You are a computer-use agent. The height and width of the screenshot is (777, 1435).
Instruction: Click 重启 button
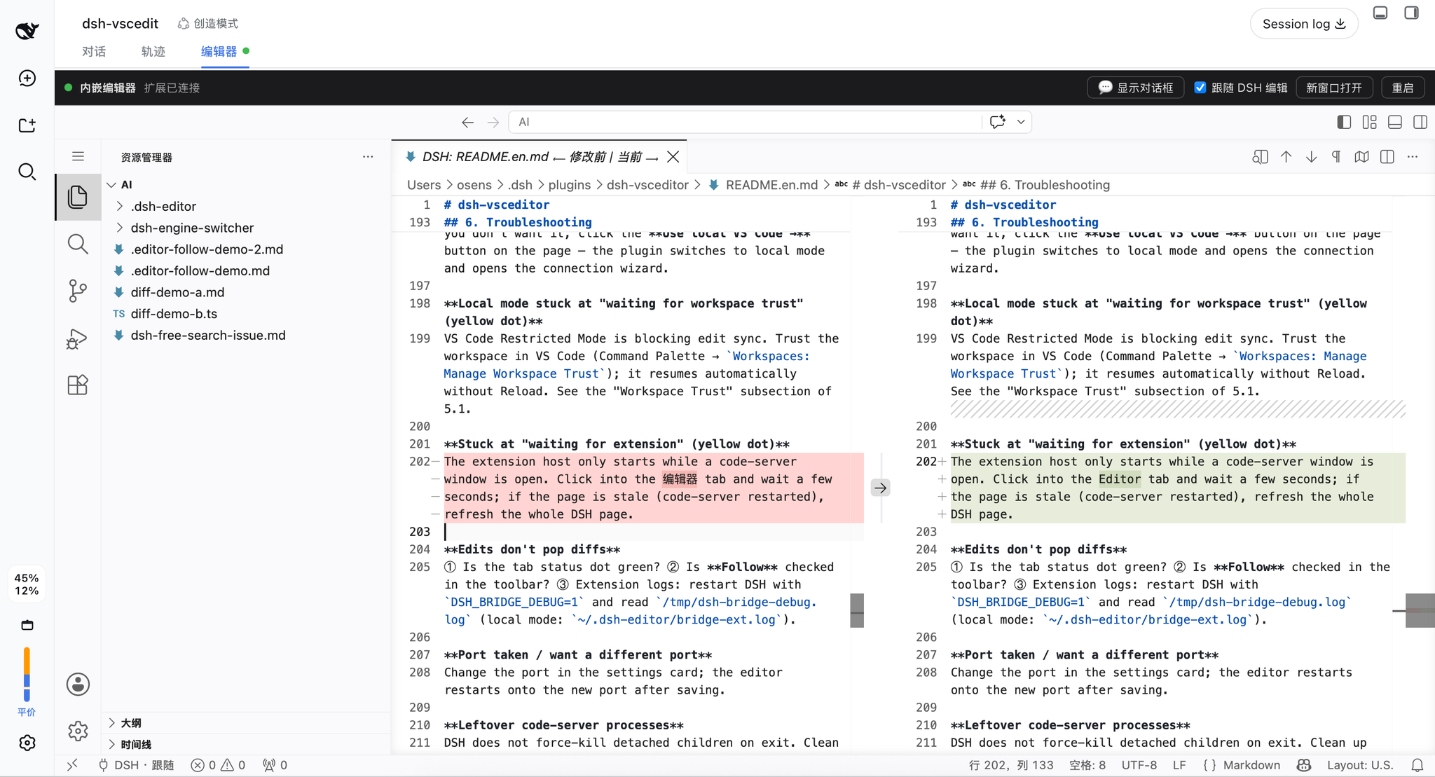1403,88
